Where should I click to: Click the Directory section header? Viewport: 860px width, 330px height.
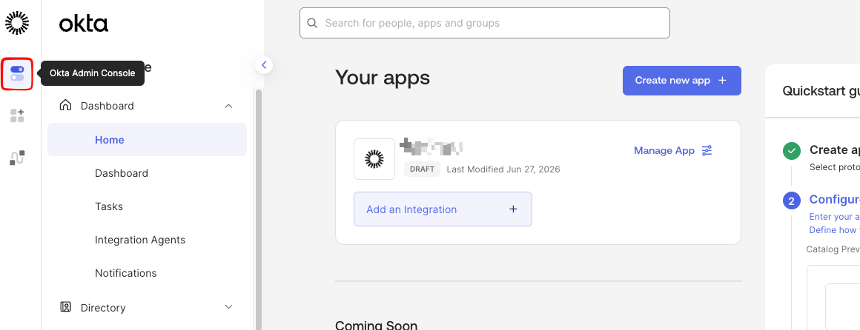point(147,307)
